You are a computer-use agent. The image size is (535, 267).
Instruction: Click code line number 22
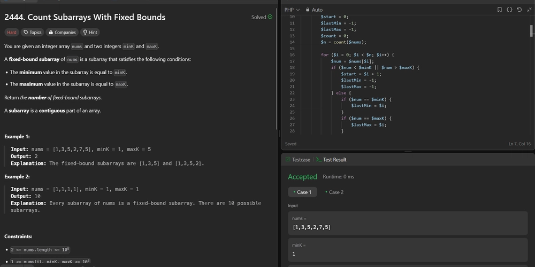point(292,93)
